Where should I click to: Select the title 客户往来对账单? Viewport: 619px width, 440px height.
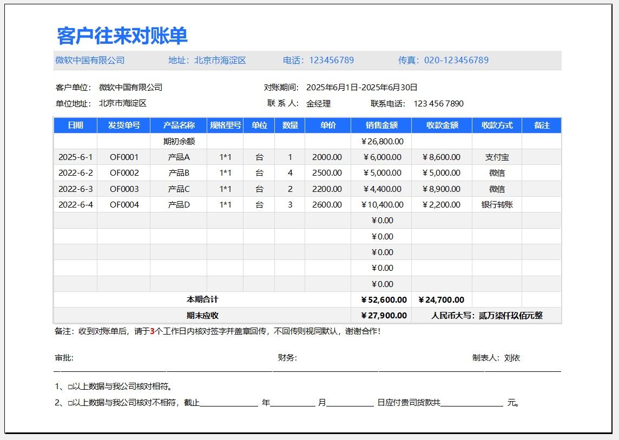122,36
